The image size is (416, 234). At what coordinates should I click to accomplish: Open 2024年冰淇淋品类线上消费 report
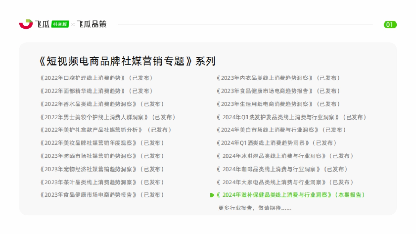[285, 156]
